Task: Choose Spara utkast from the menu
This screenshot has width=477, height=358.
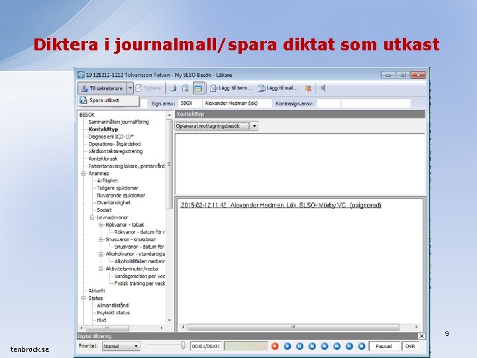Action: pyautogui.click(x=109, y=100)
